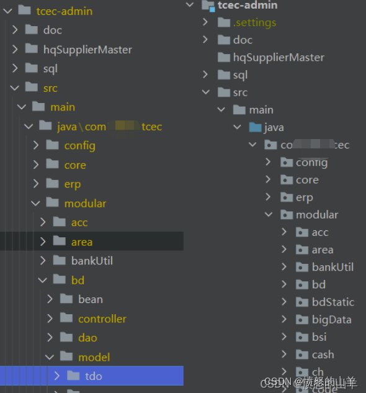Select the area label in right tree
The height and width of the screenshot is (393, 366).
(323, 250)
